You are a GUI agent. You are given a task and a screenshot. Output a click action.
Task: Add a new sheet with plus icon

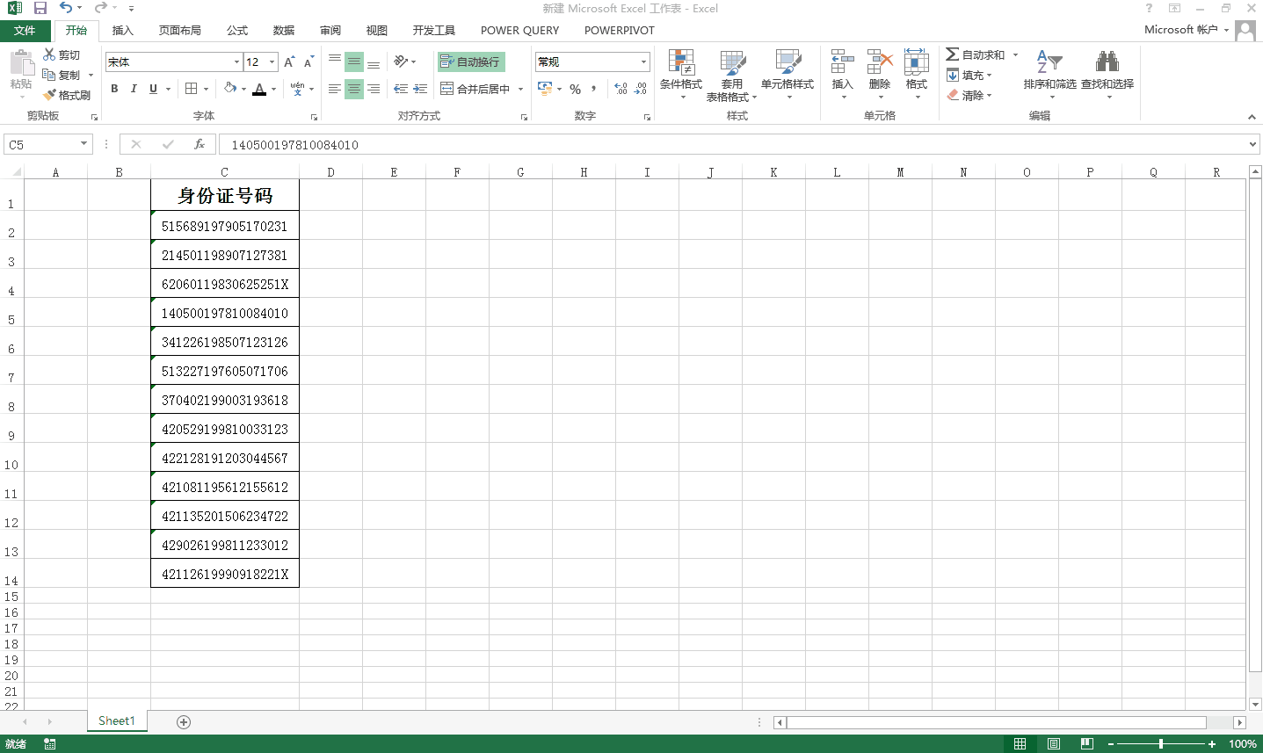coord(184,721)
